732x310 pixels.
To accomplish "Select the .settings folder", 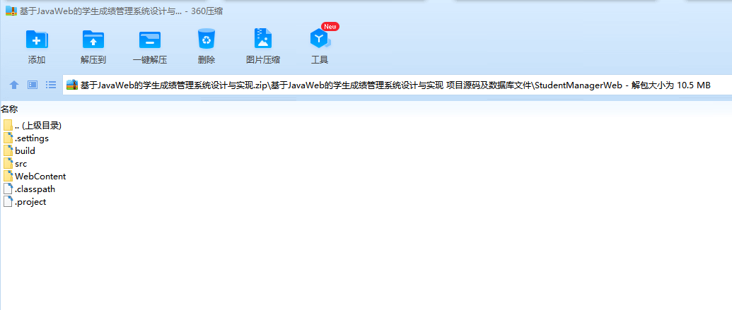I will pyautogui.click(x=26, y=138).
